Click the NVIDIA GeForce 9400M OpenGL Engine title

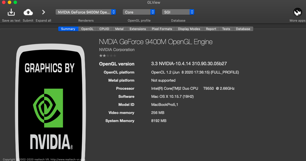click(x=156, y=42)
